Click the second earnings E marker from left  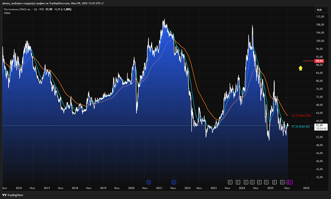[x=238, y=182]
